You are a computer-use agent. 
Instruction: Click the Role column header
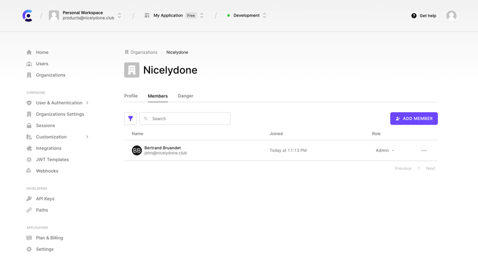coord(376,134)
